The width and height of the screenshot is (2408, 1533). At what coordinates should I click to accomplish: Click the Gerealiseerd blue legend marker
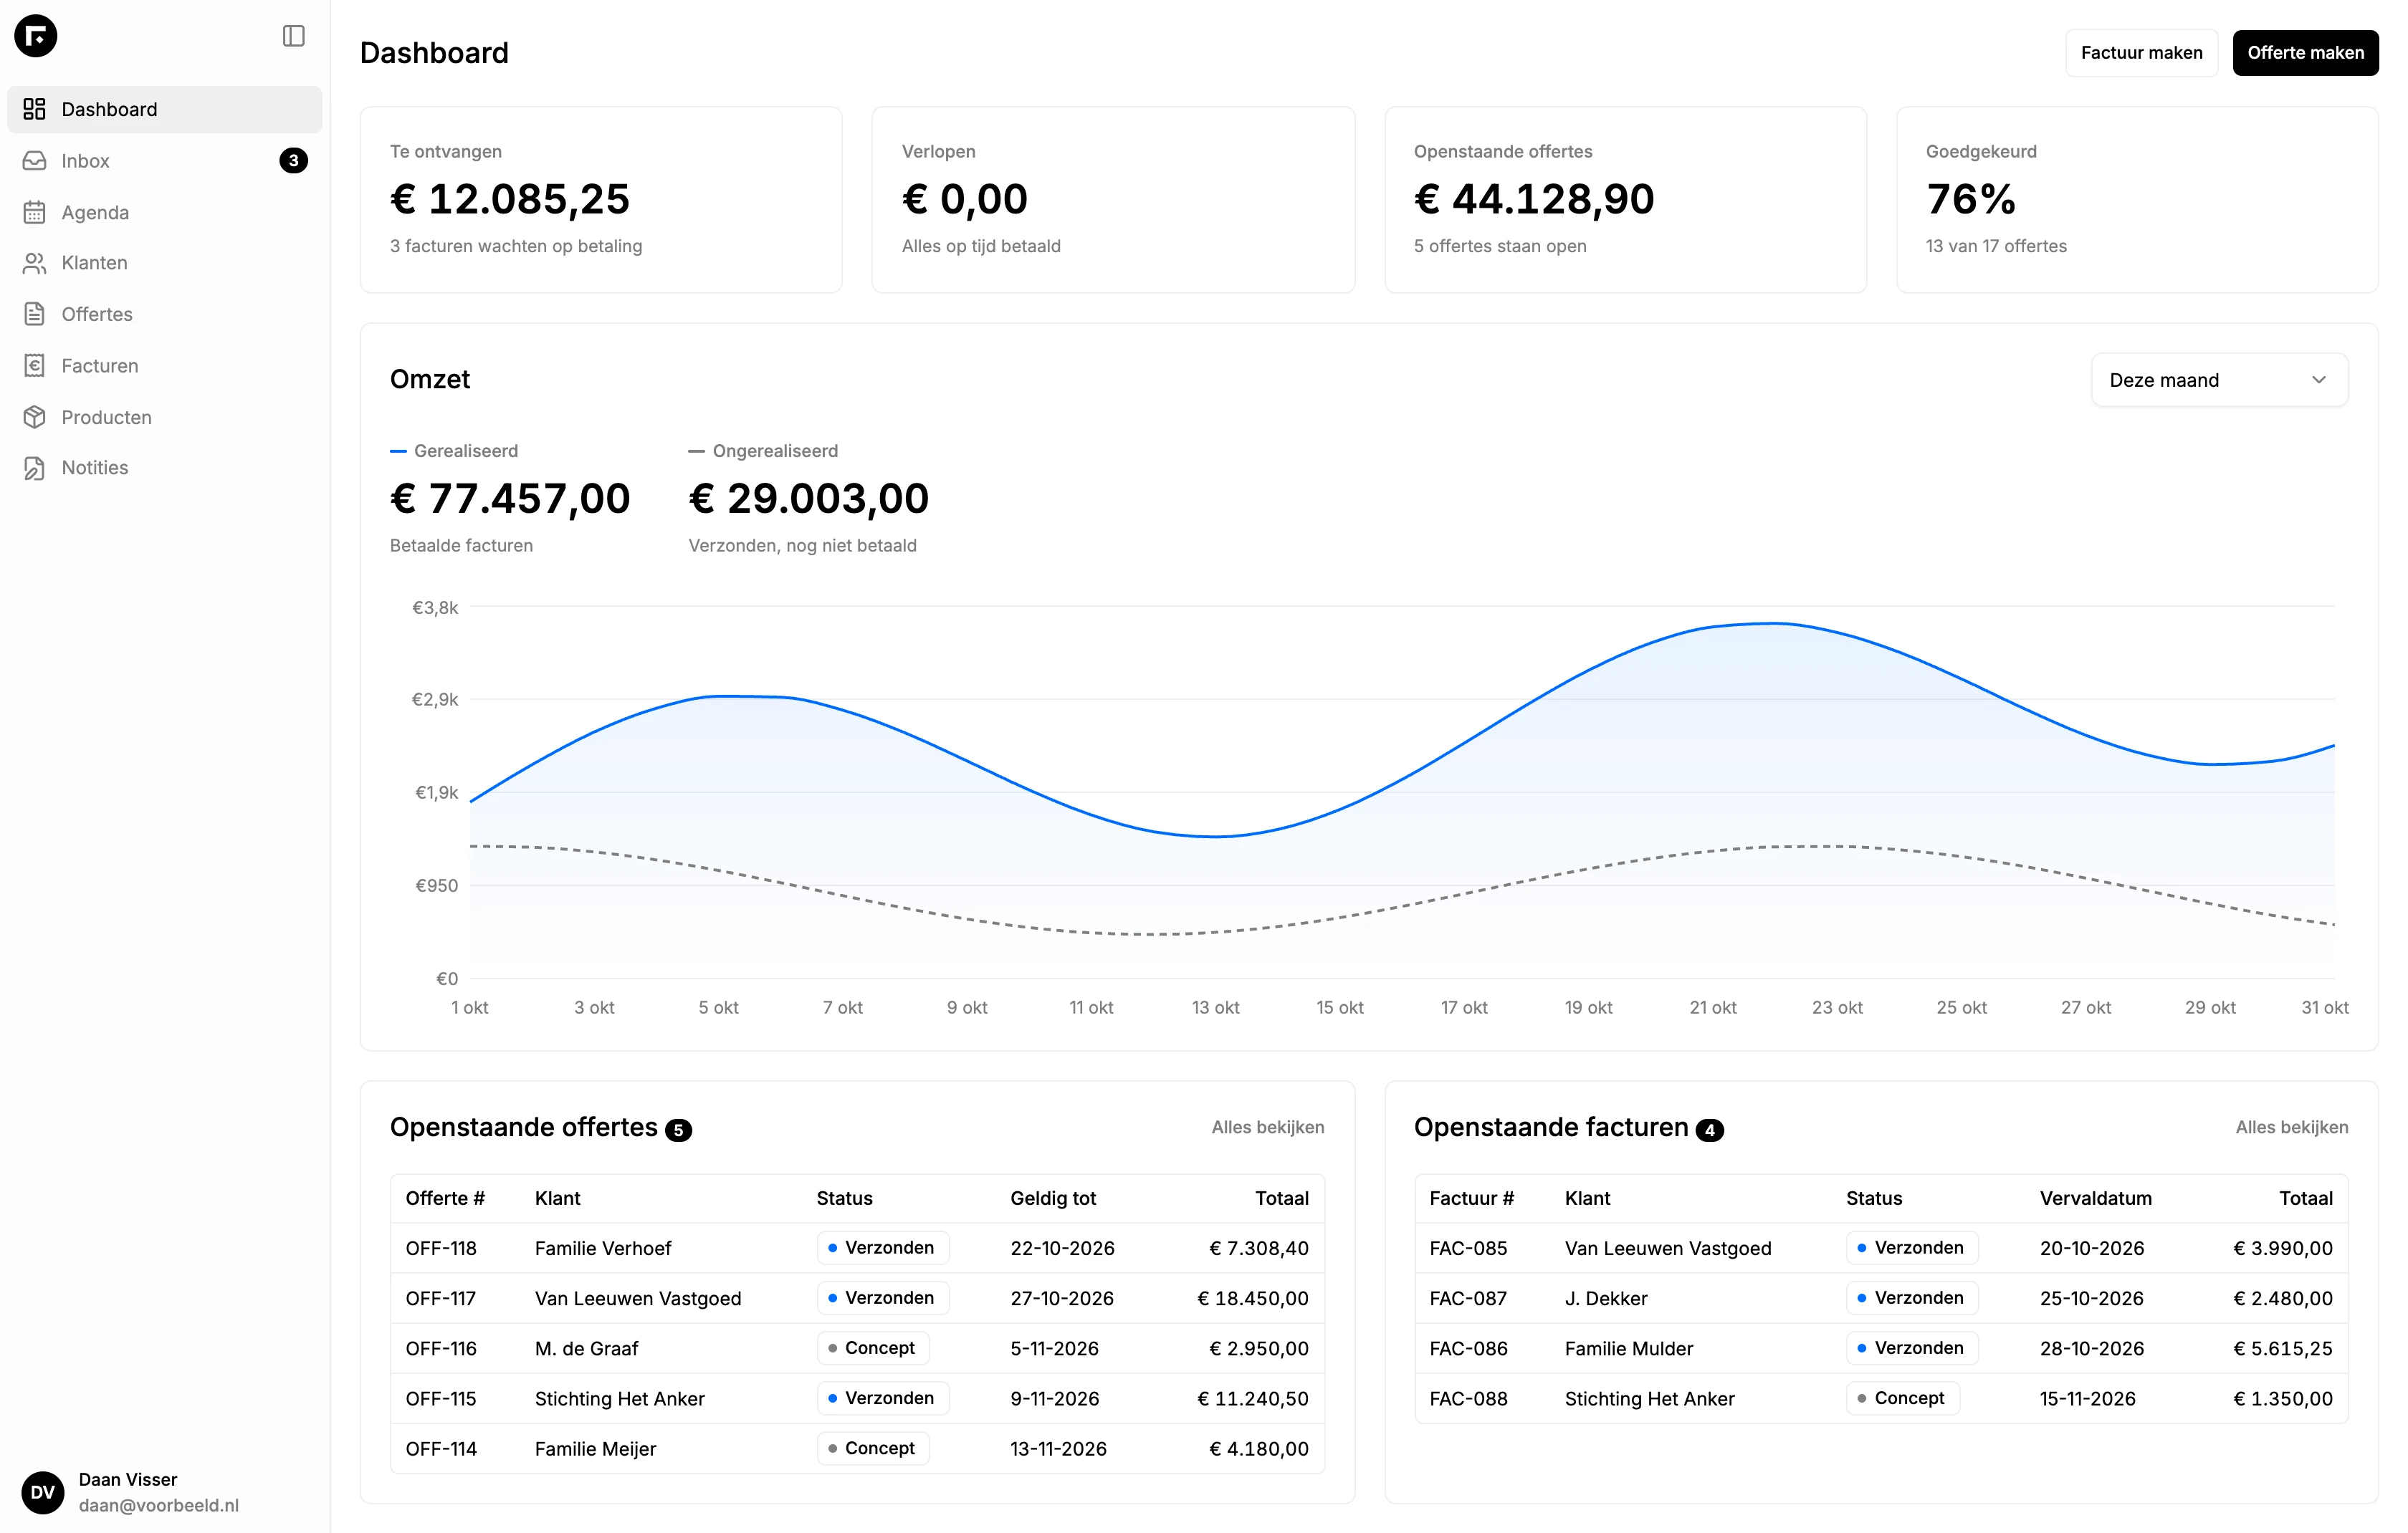click(x=398, y=452)
